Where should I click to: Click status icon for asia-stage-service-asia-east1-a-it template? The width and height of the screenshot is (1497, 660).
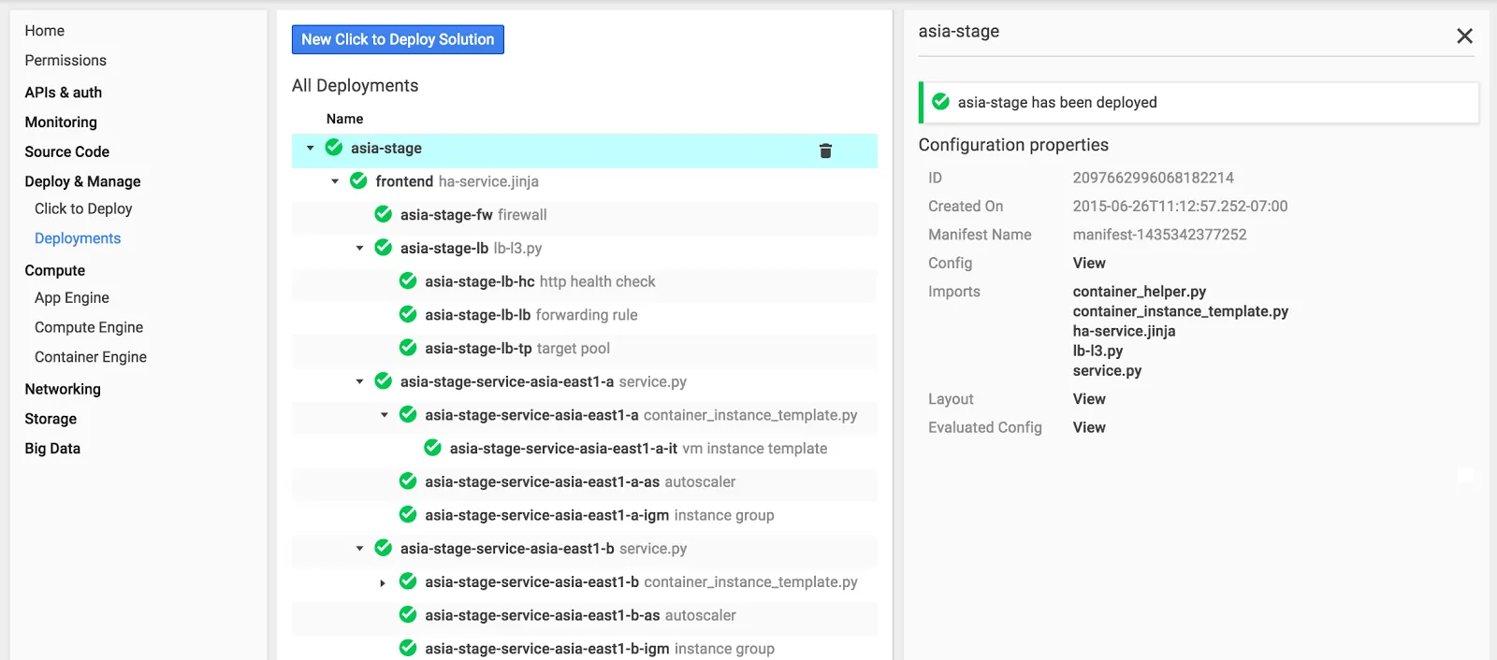(x=433, y=448)
